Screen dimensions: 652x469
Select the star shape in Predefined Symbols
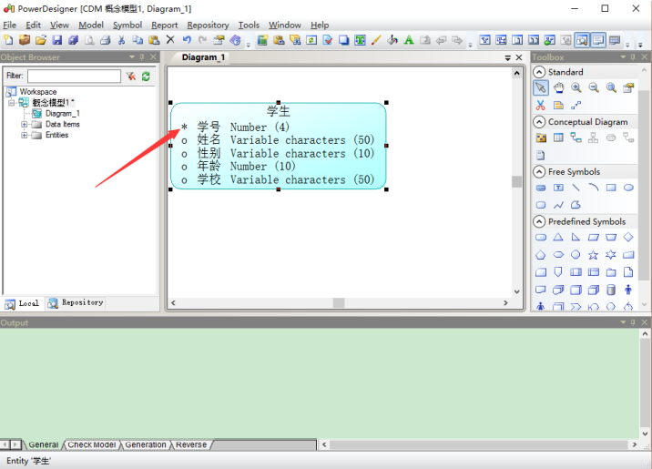[x=593, y=255]
